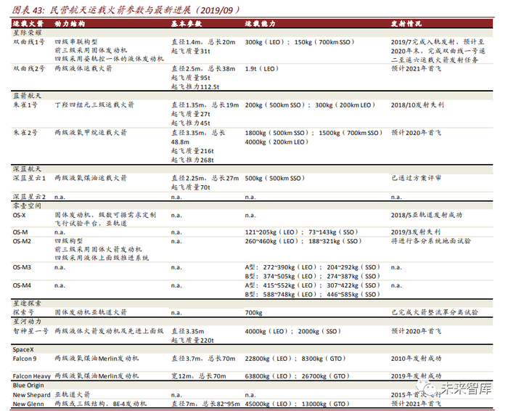Click the New Shepard row label
The width and height of the screenshot is (508, 411).
[x=31, y=395]
